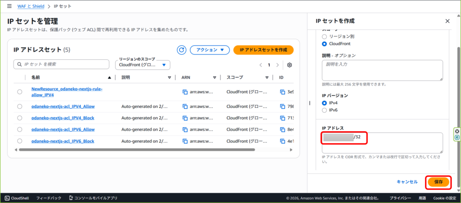Screen dimensions: 461x203
Task: Copy ID of odaneko-nextjs-acl_IPV4_Allow row
Action: click(x=282, y=106)
